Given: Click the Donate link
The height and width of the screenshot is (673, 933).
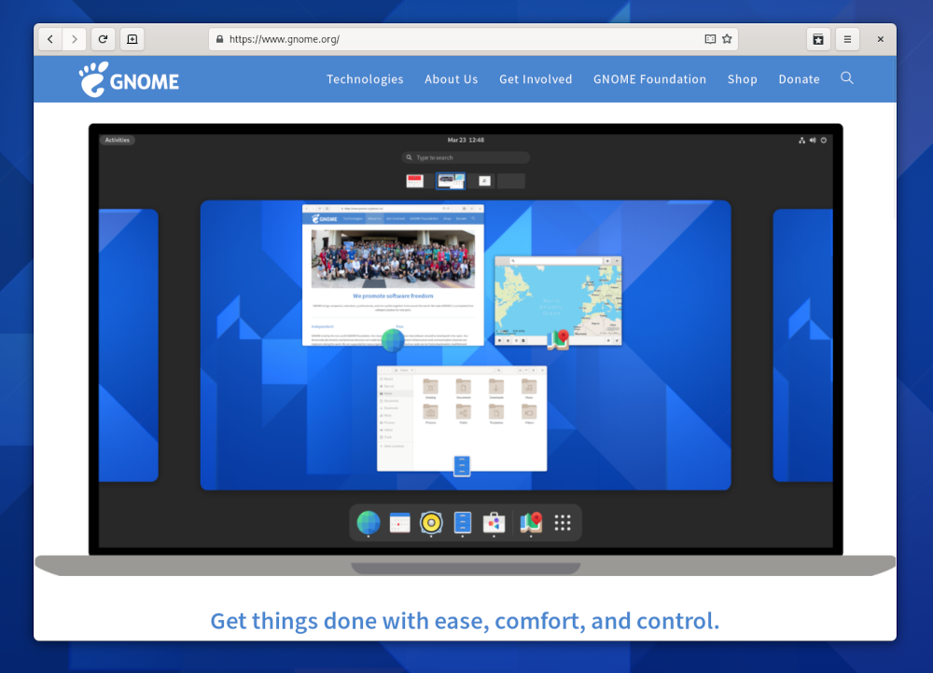Looking at the screenshot, I should click(799, 79).
